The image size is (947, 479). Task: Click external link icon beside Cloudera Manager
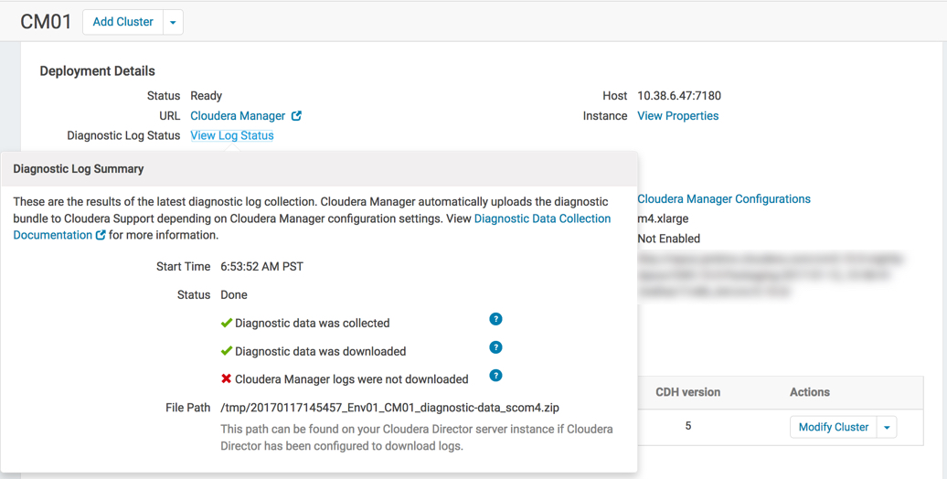coord(296,116)
